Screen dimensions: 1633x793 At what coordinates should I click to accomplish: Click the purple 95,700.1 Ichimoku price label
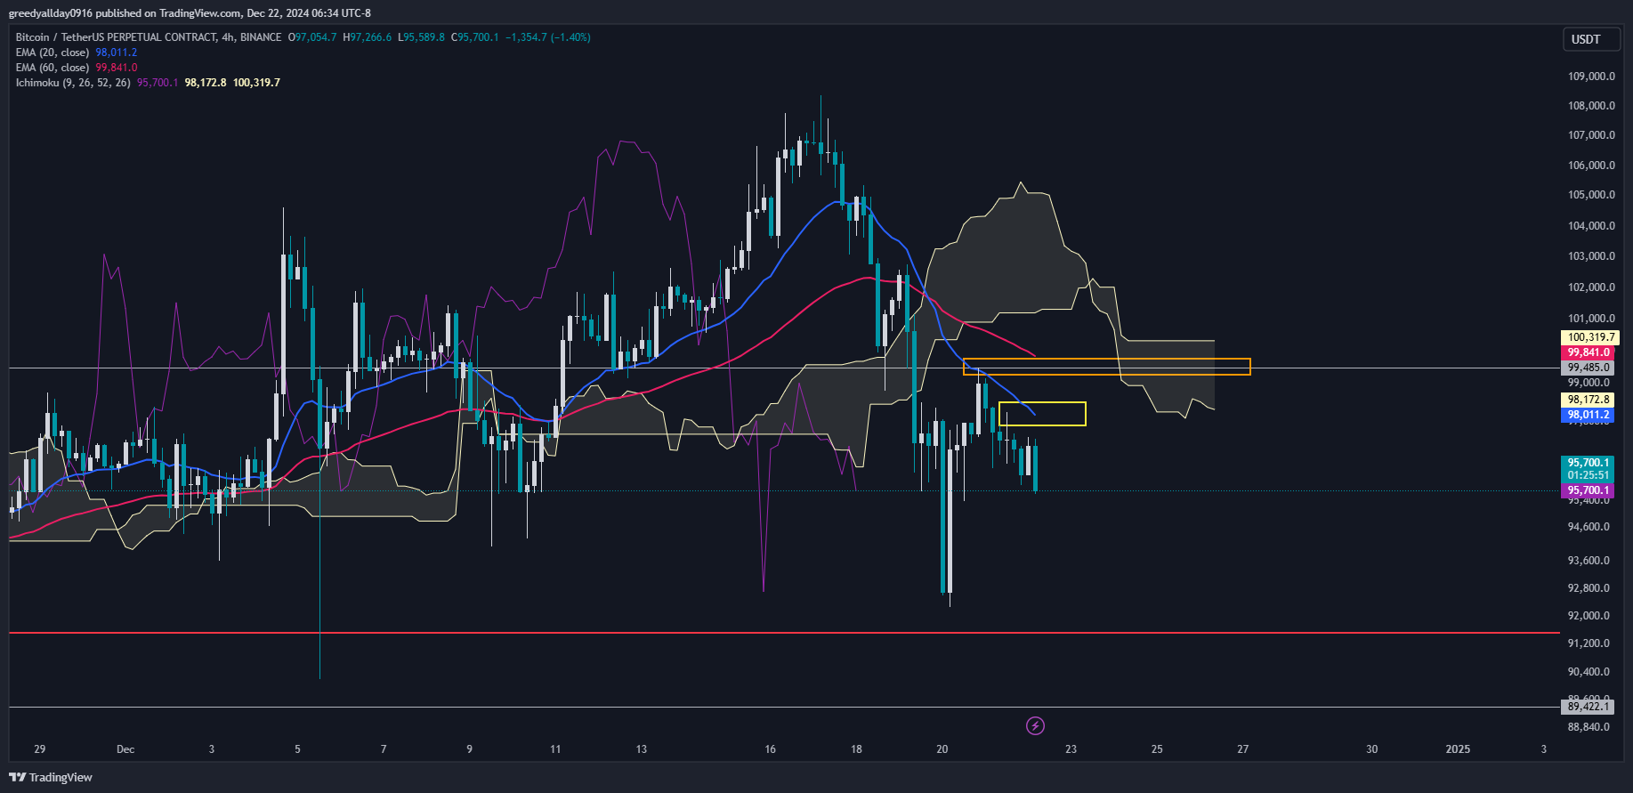tap(1589, 490)
